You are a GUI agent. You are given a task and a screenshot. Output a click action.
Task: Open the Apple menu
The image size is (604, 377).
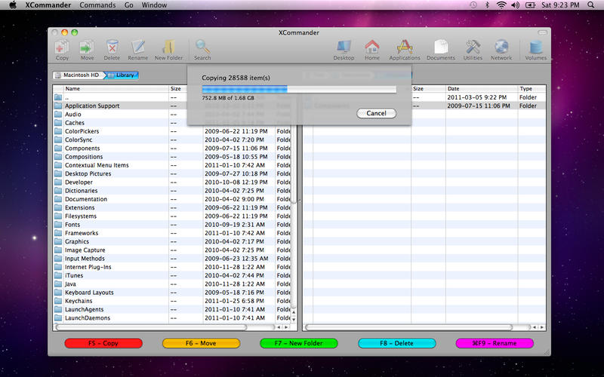(13, 5)
